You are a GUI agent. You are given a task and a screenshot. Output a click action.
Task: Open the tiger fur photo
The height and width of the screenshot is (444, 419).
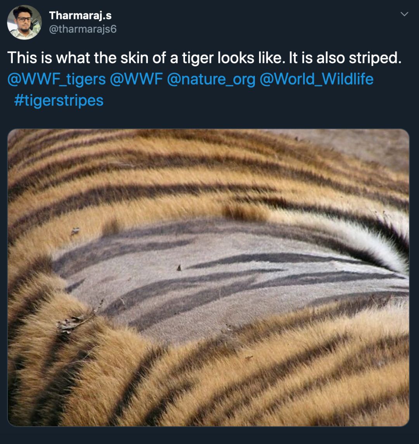[208, 277]
